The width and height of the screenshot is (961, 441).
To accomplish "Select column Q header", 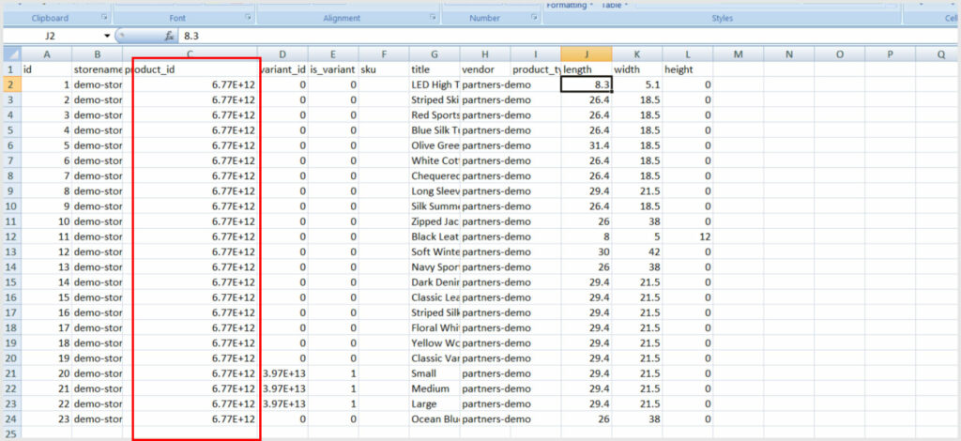I will (939, 54).
